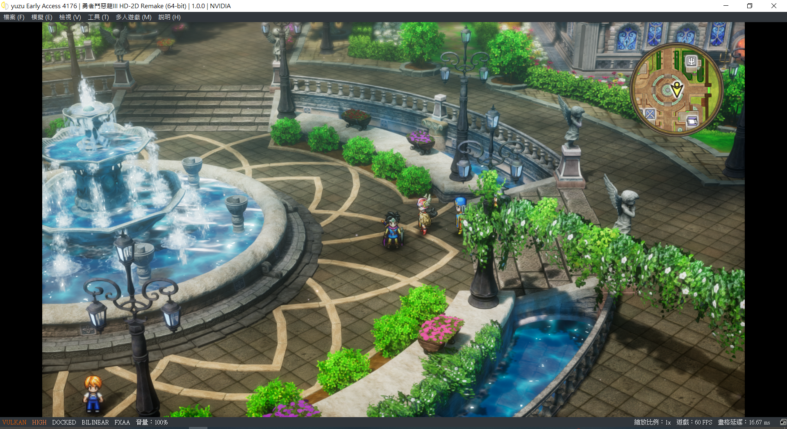Click the 音量 100% volume indicator
The image size is (787, 429).
152,422
